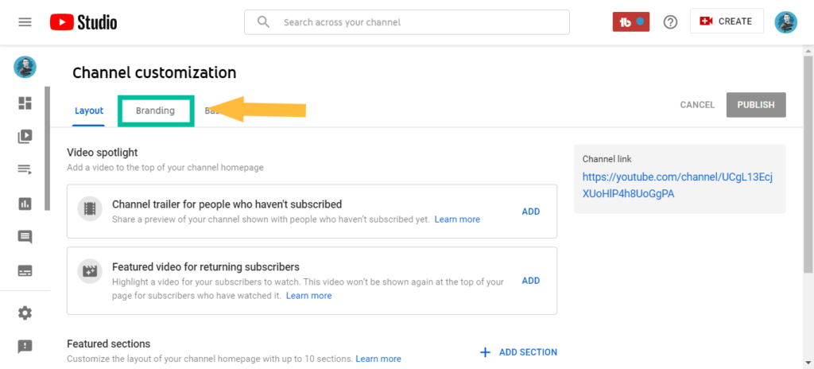Switch to the Branding tab
This screenshot has height=369, width=814.
click(x=155, y=111)
